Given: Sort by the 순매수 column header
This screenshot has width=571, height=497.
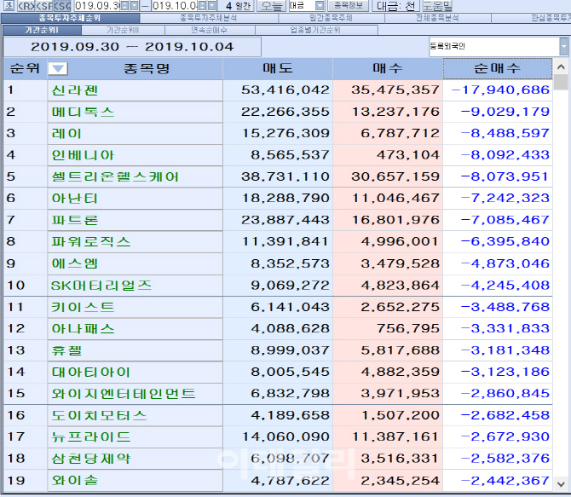Looking at the screenshot, I should click(x=498, y=68).
